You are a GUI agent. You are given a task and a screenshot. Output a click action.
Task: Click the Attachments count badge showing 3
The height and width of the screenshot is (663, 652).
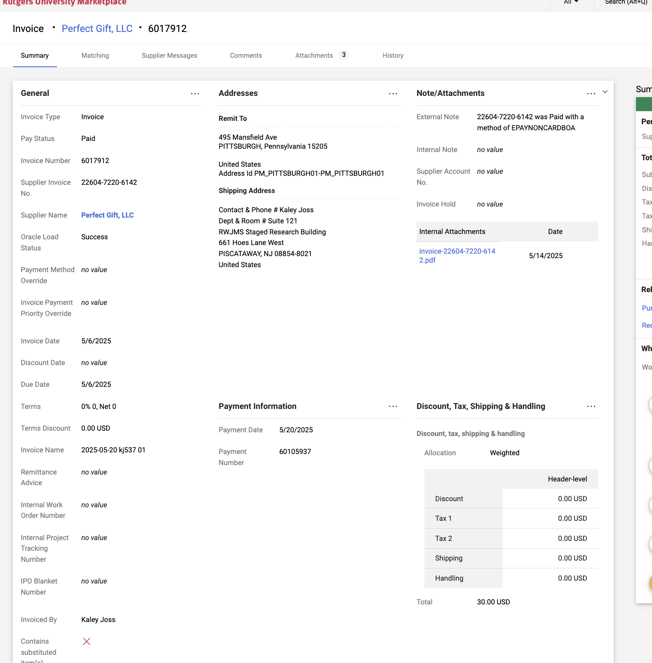(344, 55)
